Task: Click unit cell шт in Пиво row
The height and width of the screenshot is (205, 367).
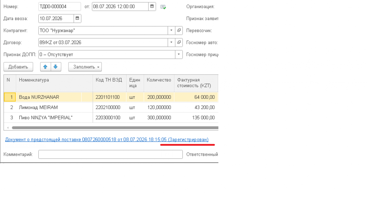Action: pyautogui.click(x=135, y=117)
